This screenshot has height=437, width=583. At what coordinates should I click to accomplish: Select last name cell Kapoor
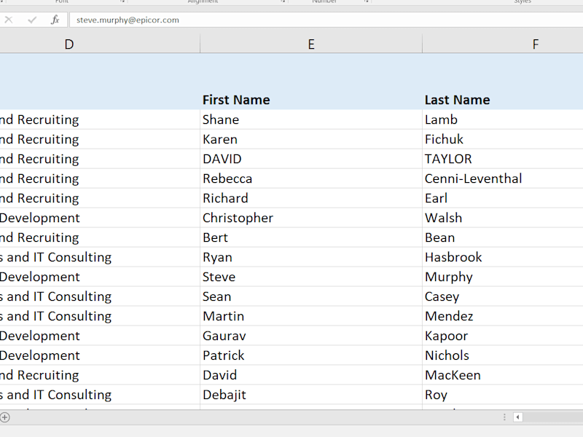coord(503,336)
